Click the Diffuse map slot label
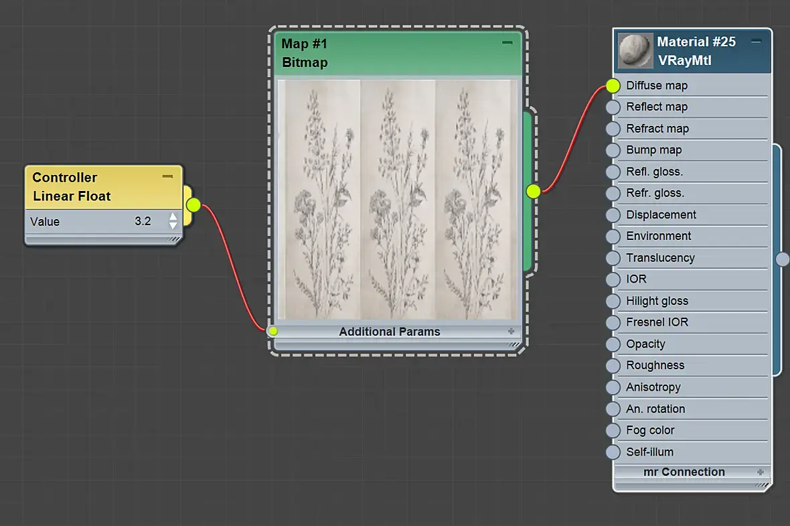The image size is (790, 526). (x=657, y=86)
